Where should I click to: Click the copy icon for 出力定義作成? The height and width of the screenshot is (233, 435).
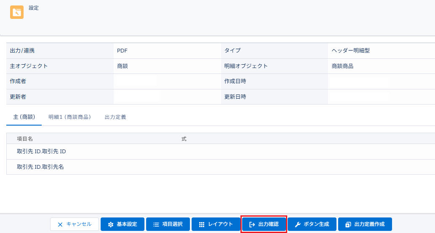[x=348, y=224]
